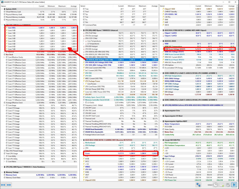
Task: Click left panel Current column header
Action: [x=39, y=6]
